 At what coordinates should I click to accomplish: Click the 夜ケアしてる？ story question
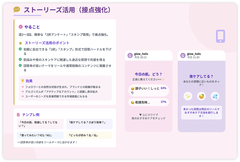coord(201,76)
